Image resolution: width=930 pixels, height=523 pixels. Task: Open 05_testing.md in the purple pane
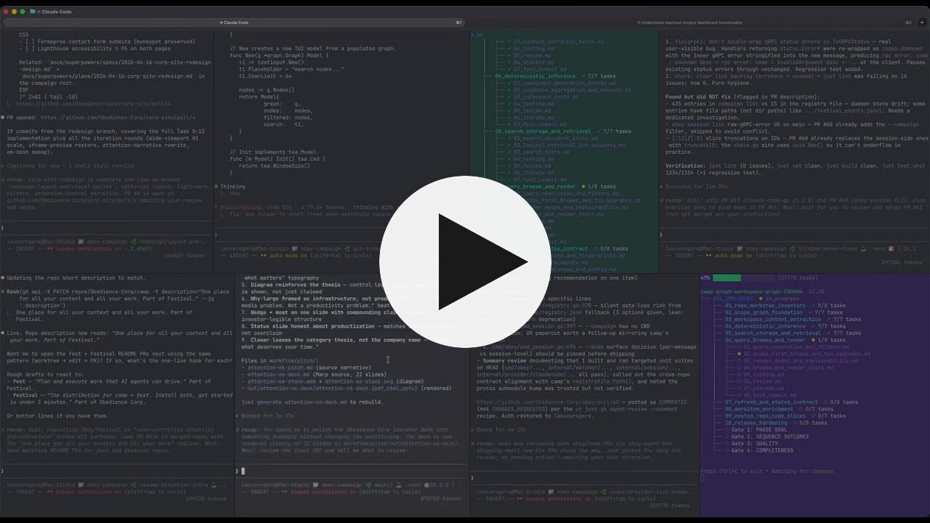(x=764, y=374)
